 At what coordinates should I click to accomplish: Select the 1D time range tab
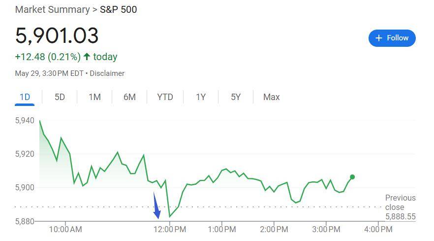pyautogui.click(x=25, y=97)
